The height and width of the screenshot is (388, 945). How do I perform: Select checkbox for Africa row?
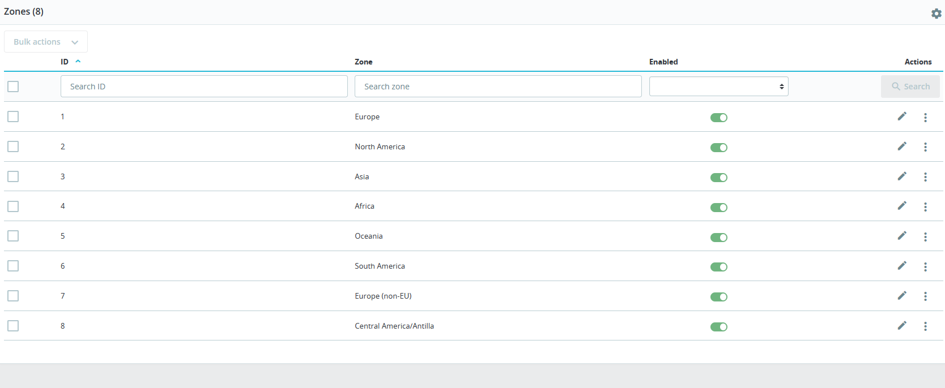tap(13, 206)
